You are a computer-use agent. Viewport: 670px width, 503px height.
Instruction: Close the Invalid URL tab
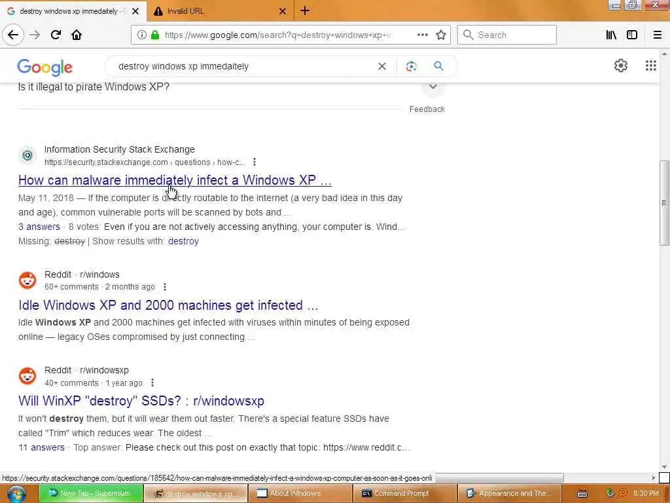tap(283, 11)
